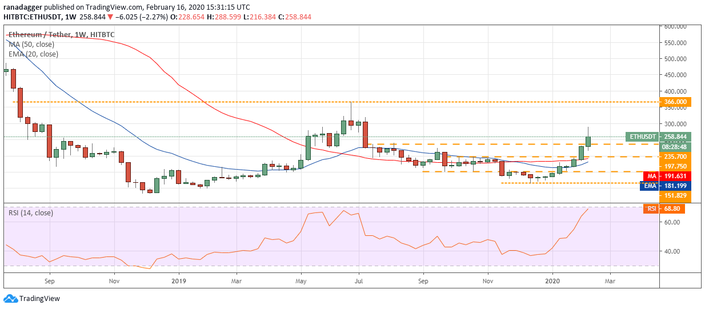Click the published header line by ranadagger

pos(128,7)
